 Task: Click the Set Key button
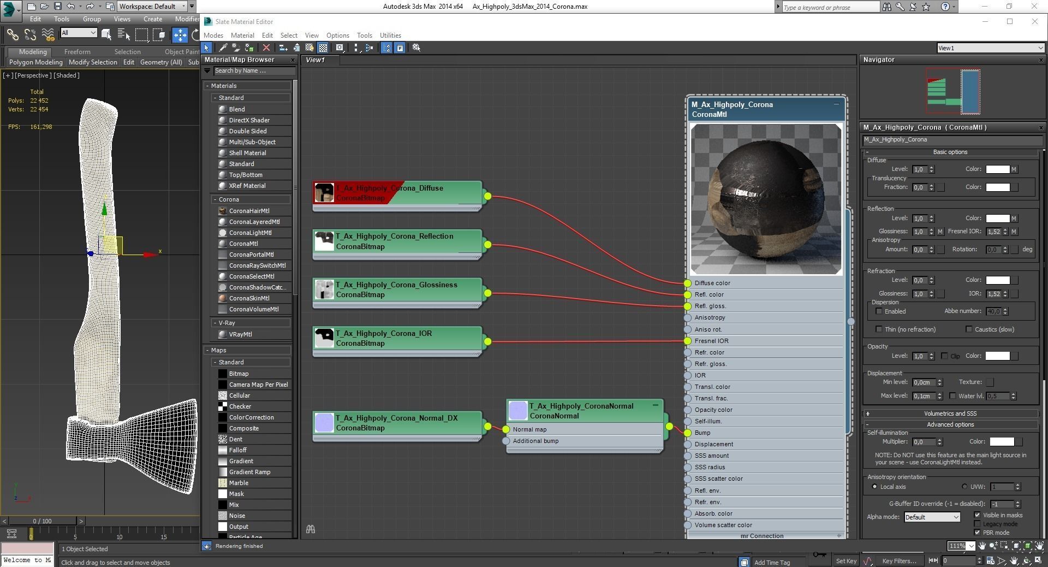[x=846, y=561]
